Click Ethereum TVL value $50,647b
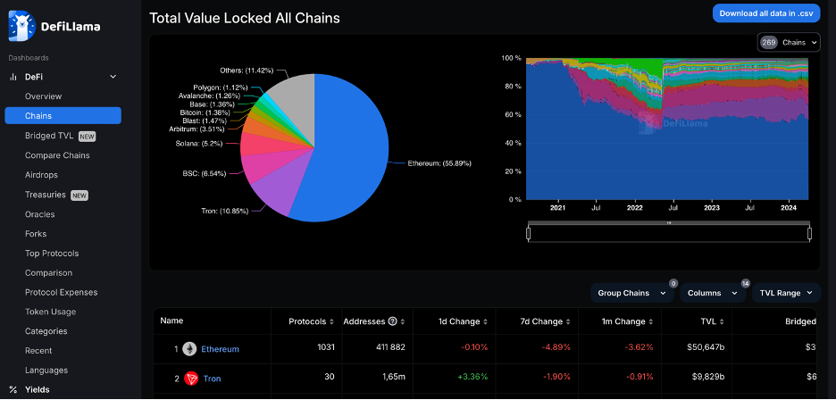The width and height of the screenshot is (836, 400). tap(706, 347)
